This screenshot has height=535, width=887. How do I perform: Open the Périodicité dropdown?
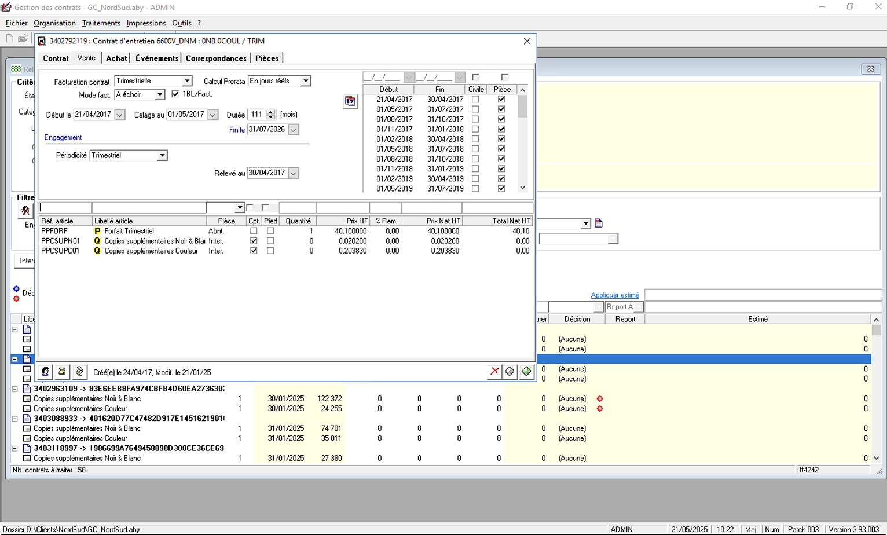tap(162, 156)
